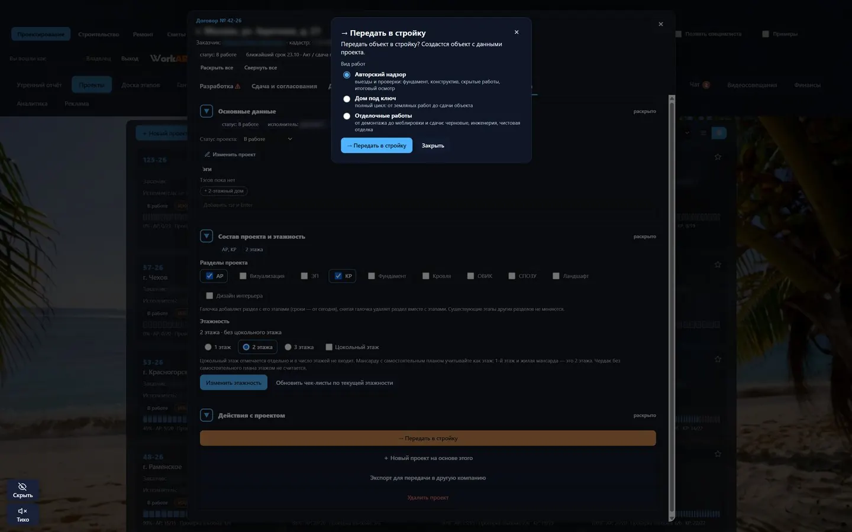Click Закрыть in the dialog
The width and height of the screenshot is (852, 532).
pos(433,145)
